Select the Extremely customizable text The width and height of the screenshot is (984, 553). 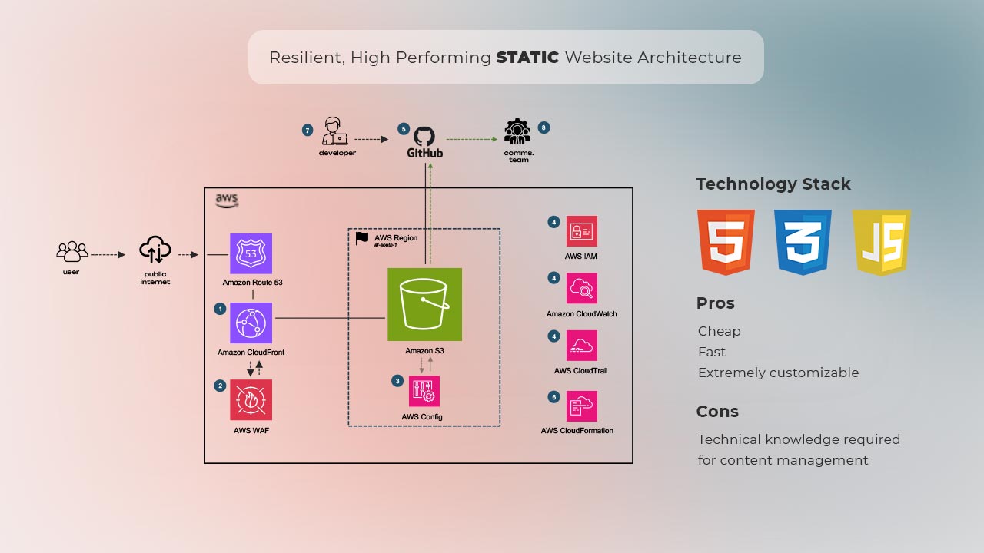click(x=779, y=373)
